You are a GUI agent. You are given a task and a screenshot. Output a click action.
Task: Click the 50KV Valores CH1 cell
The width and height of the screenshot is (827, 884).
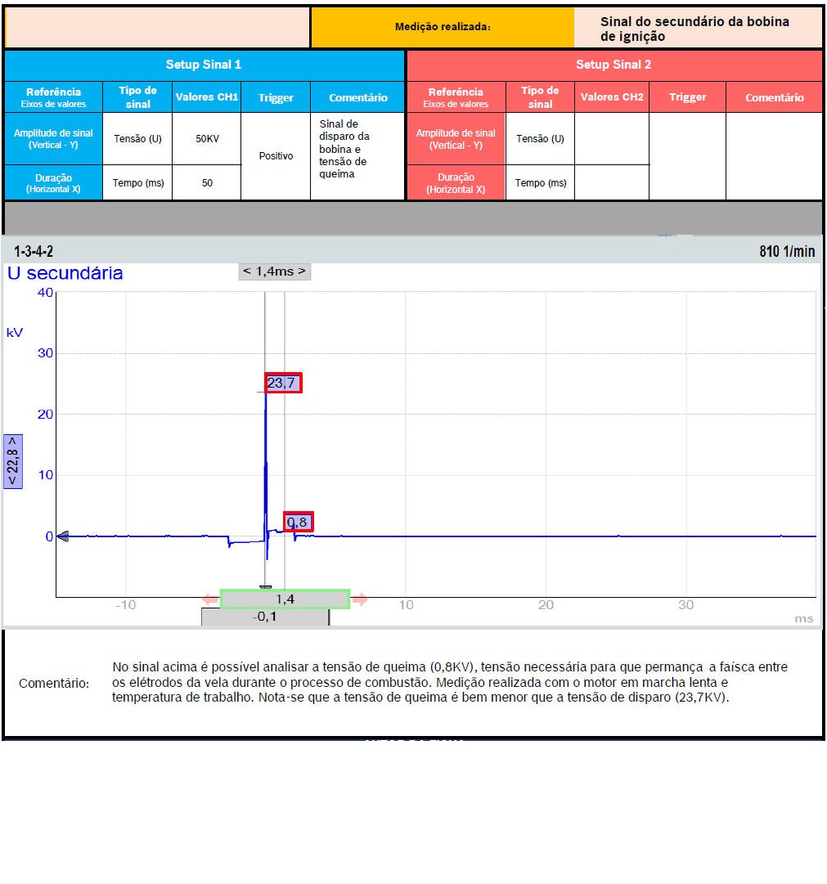(207, 138)
